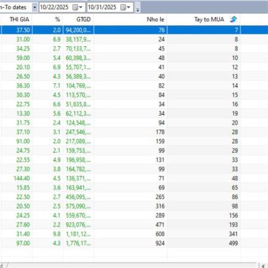
Task: Click the 9.8 percent cell
Action: pos(57,234)
